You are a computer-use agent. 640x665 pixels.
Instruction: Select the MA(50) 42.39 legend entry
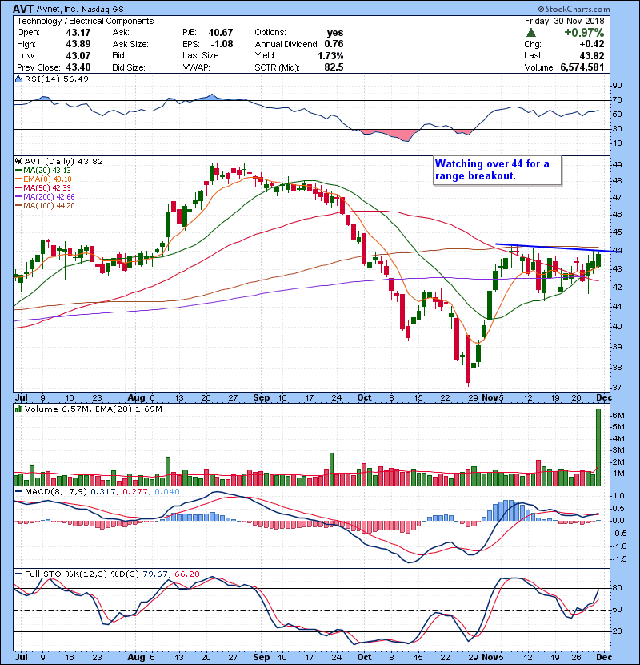pyautogui.click(x=43, y=187)
